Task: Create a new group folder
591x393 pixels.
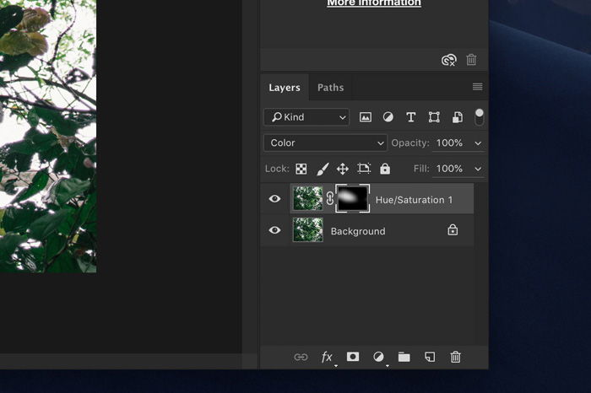Action: click(x=404, y=357)
